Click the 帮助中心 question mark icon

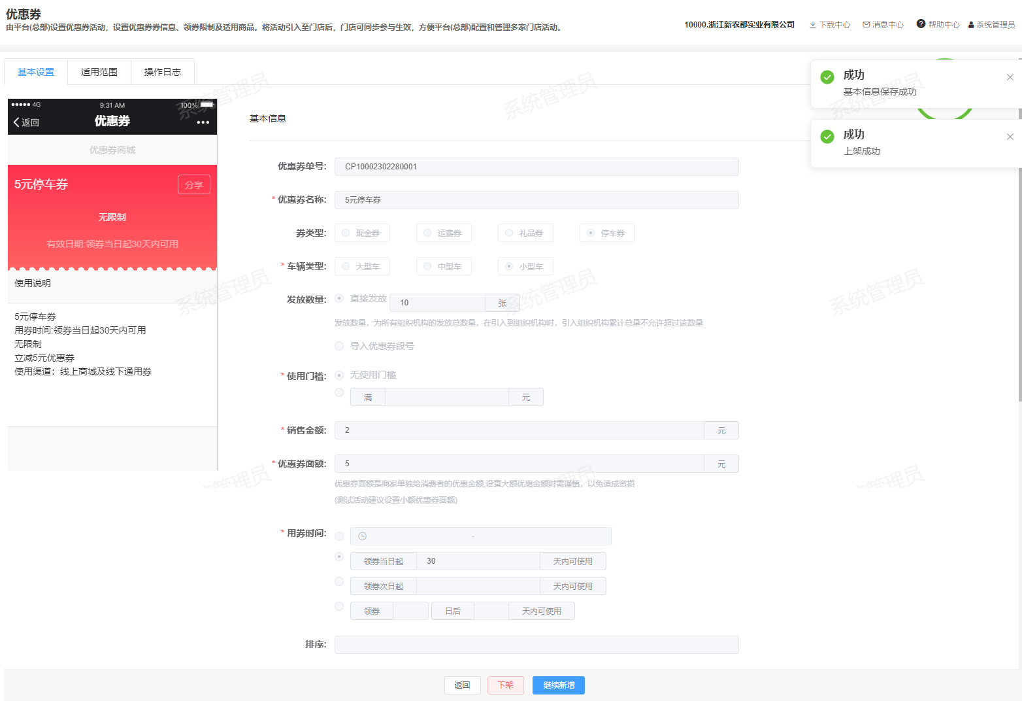click(x=921, y=24)
